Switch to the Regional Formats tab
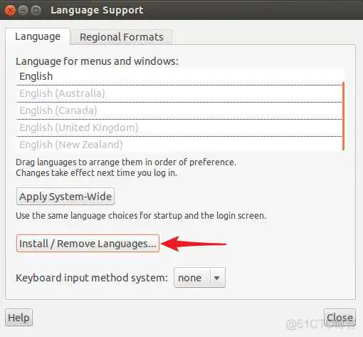Screen dimensions: 363x337 pyautogui.click(x=122, y=37)
